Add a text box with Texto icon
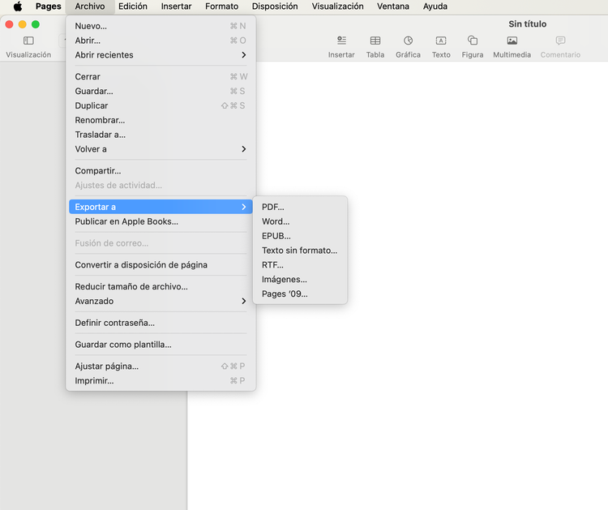608x510 pixels. [441, 41]
